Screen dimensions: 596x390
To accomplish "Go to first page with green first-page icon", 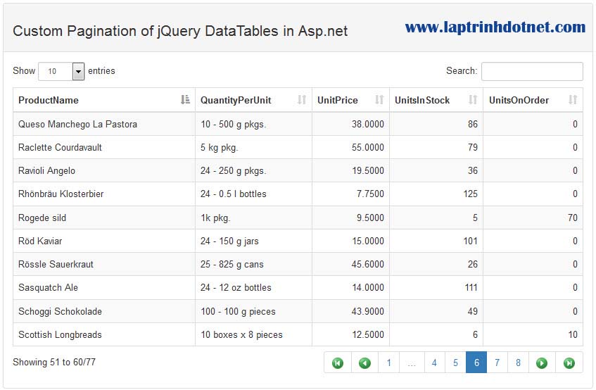I will (x=338, y=363).
